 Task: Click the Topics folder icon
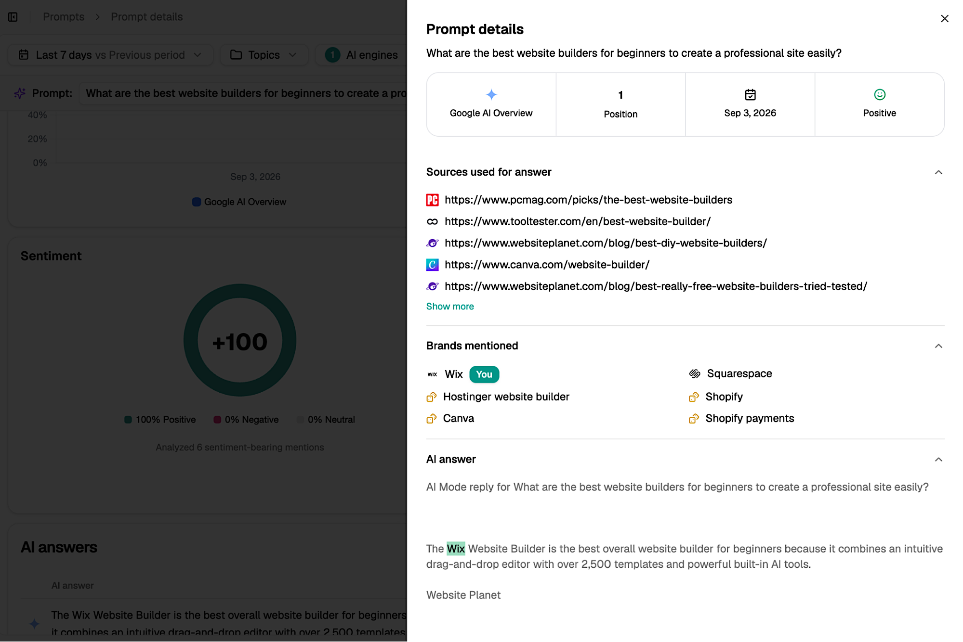(236, 54)
